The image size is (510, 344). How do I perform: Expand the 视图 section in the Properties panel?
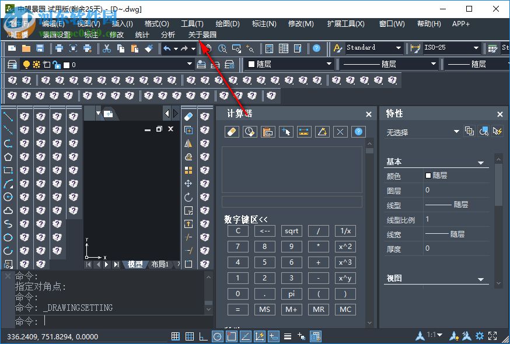[x=480, y=278]
